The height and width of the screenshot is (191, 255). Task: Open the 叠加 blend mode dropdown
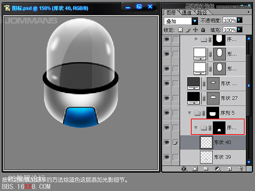pyautogui.click(x=195, y=21)
